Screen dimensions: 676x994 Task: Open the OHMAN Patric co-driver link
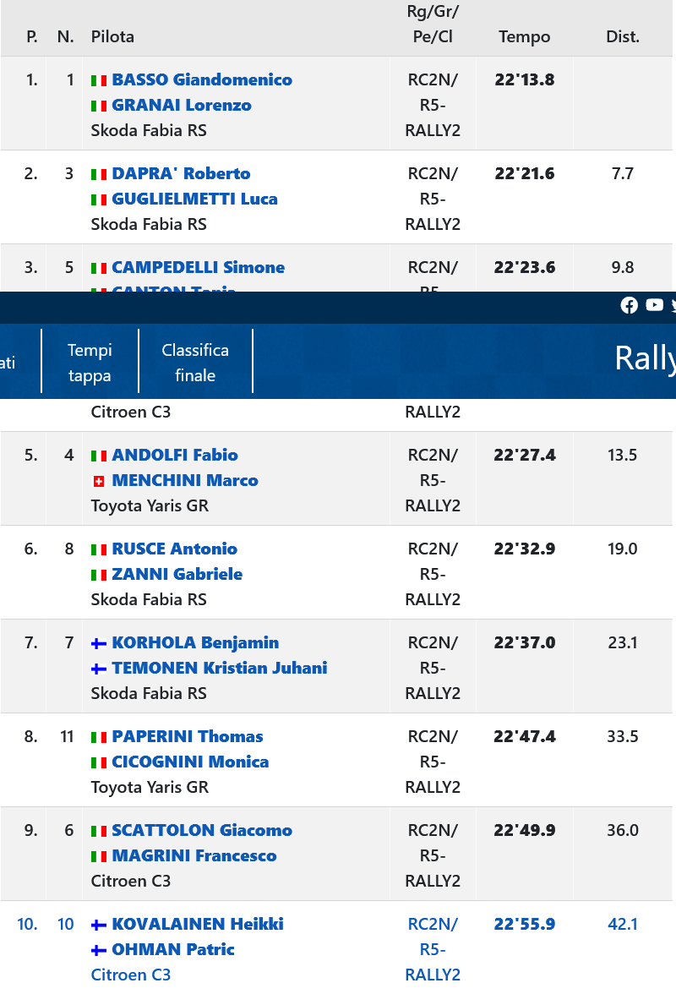tap(173, 949)
